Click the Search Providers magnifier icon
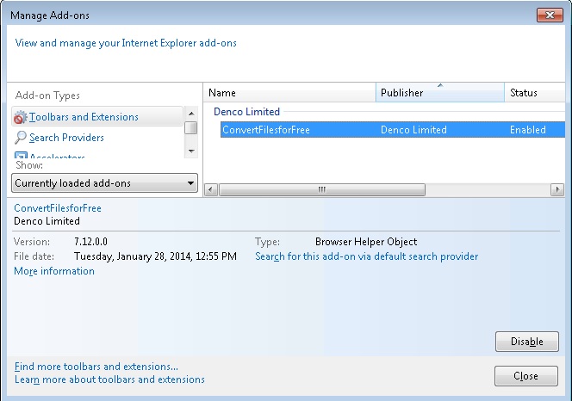The height and width of the screenshot is (401, 572). (x=21, y=138)
